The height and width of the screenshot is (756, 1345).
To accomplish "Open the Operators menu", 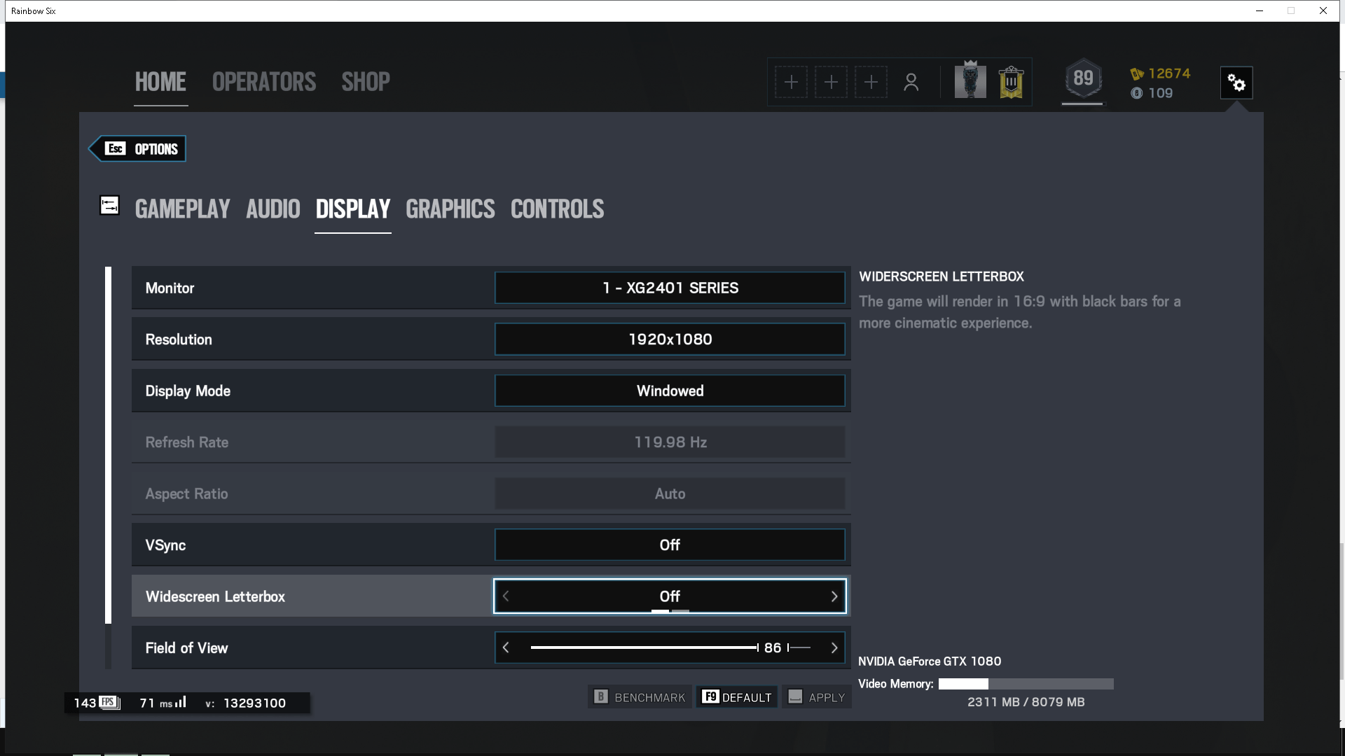I will click(264, 82).
